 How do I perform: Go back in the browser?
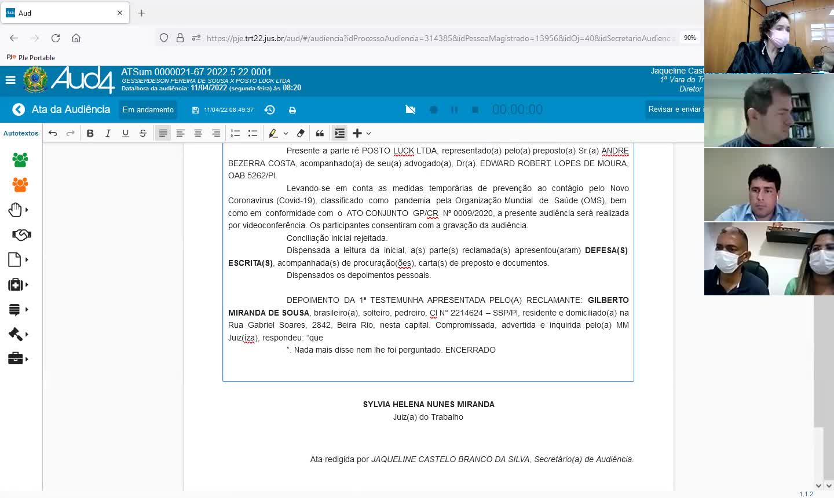[x=14, y=38]
